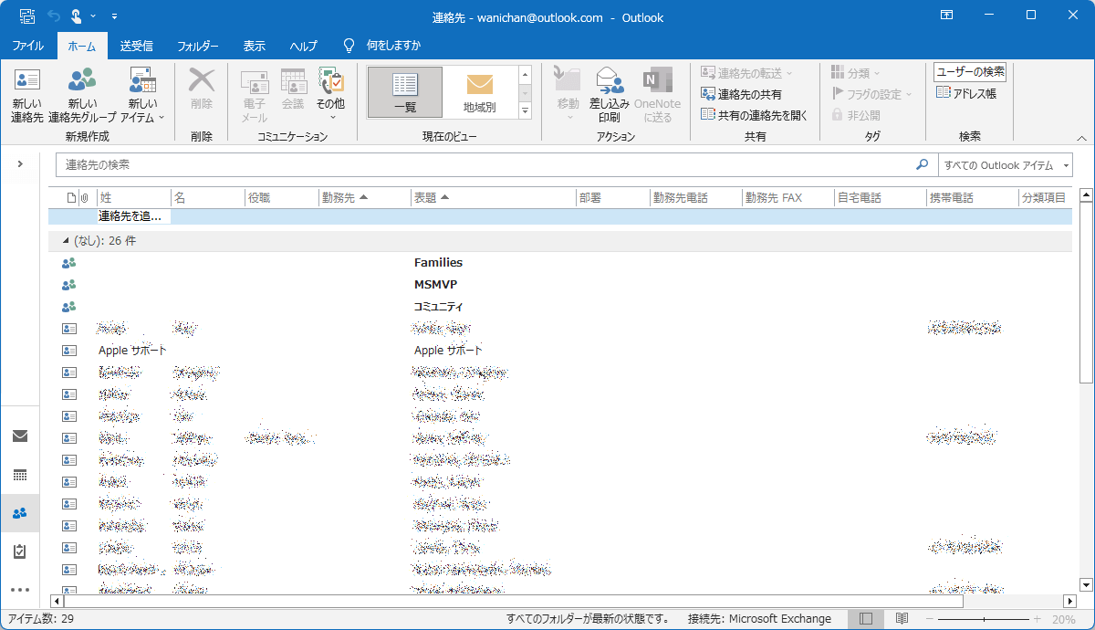1095x630 pixels.
Task: Open the Follow Up flag (フラグの設定) dropdown
Action: [x=871, y=94]
